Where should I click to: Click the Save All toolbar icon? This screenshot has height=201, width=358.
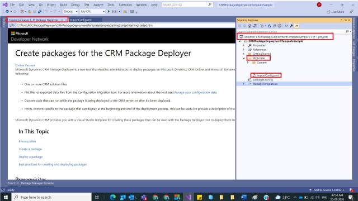coord(40,11)
